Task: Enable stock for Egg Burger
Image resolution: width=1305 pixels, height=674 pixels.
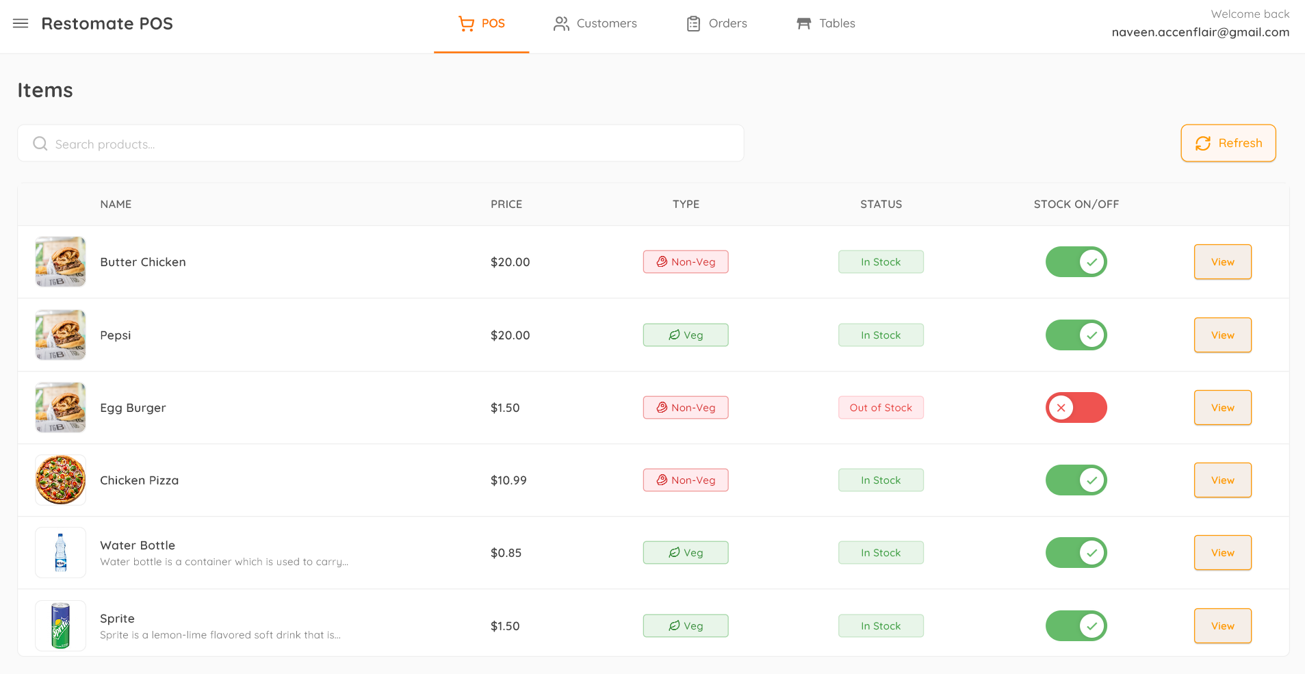Action: click(1076, 407)
